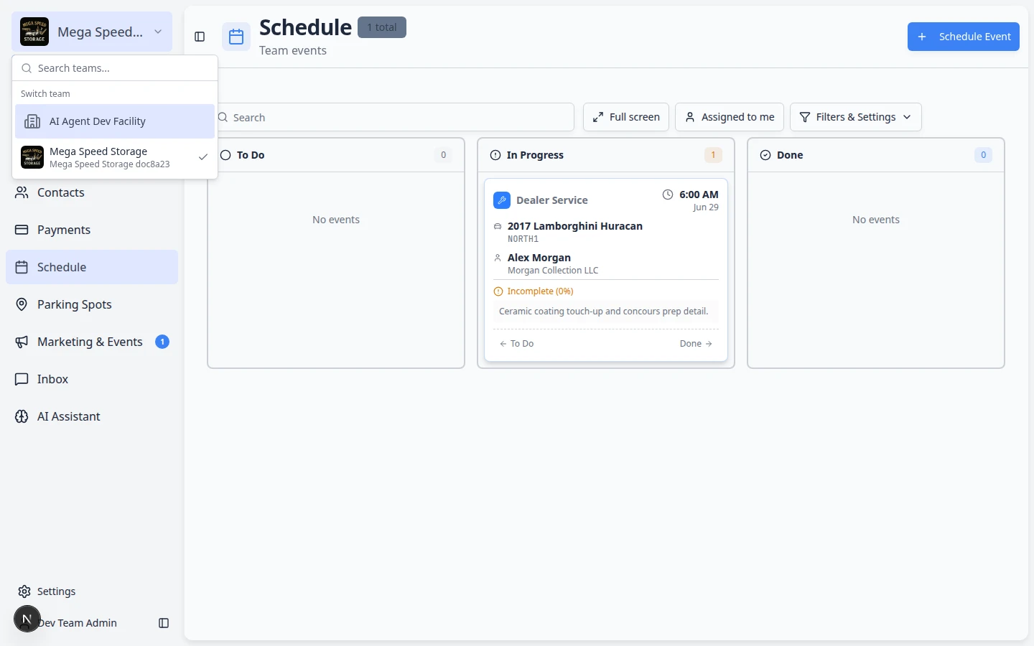Click the Mega Speed Storage logo in header
This screenshot has width=1034, height=646.
click(x=34, y=32)
